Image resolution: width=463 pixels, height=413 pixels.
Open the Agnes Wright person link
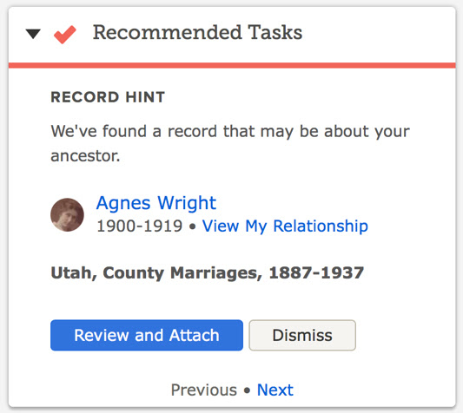pos(156,203)
